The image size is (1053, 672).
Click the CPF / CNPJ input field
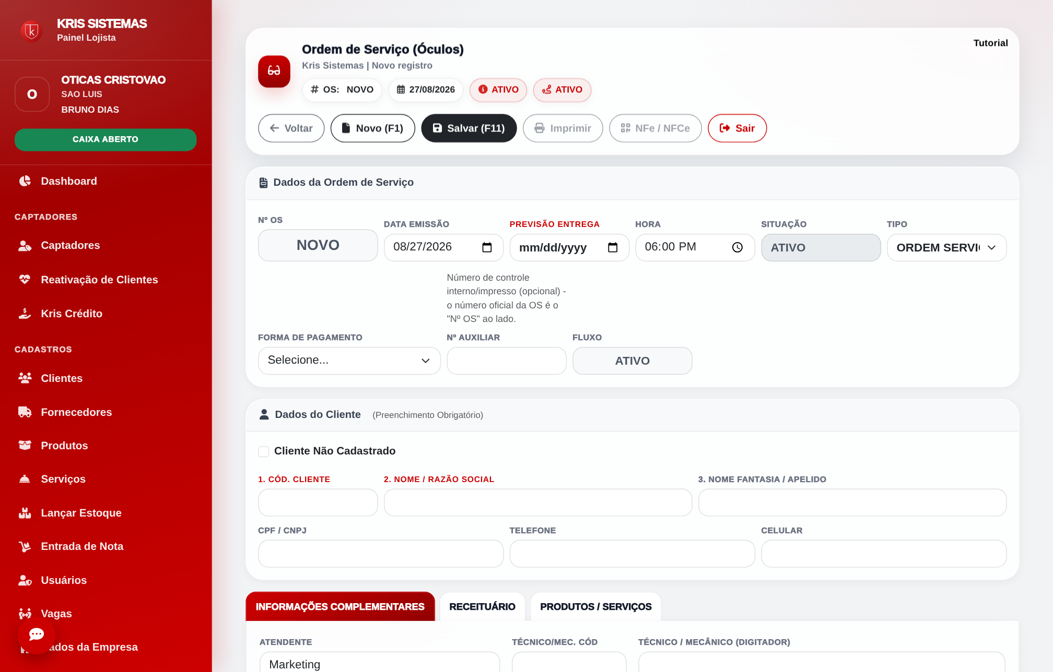(381, 554)
